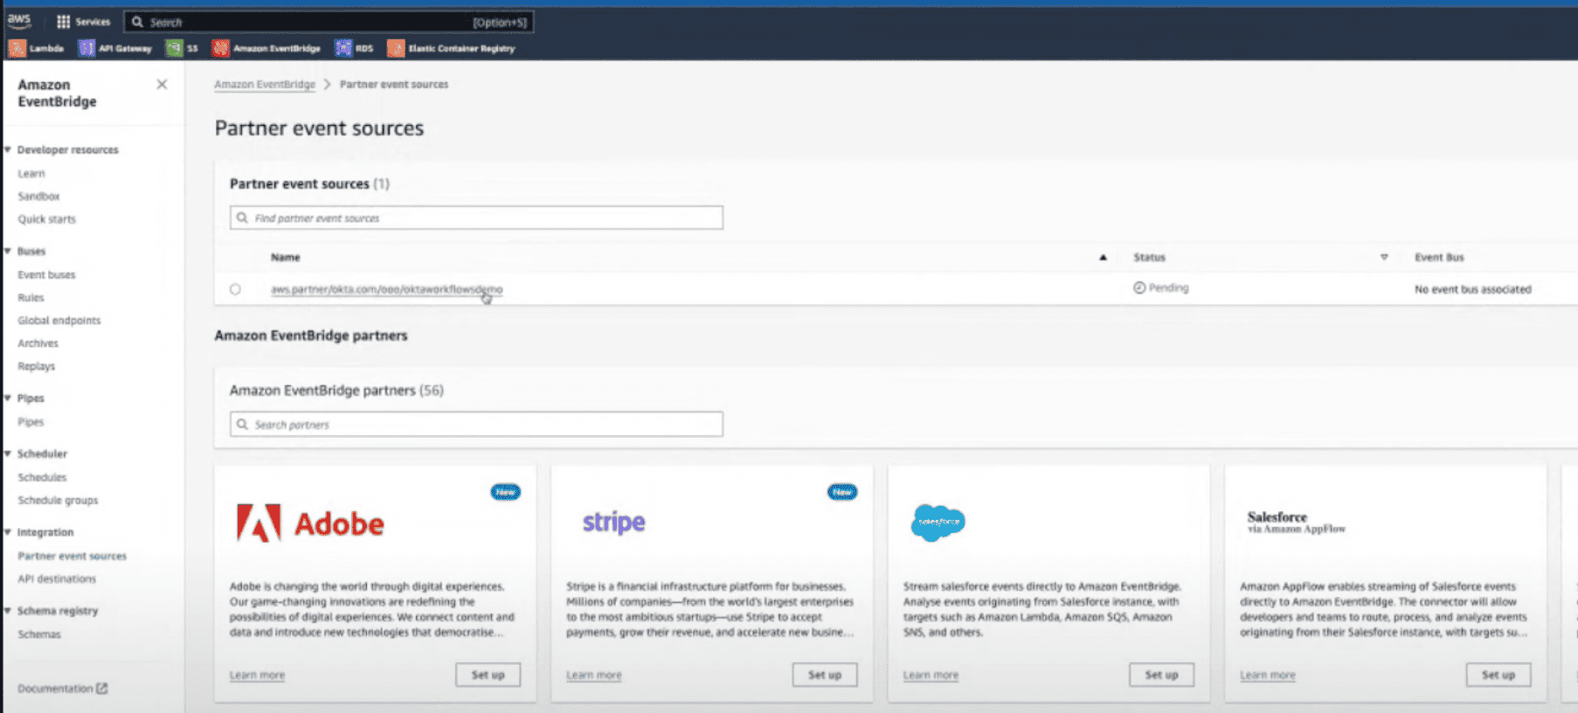This screenshot has height=713, width=1578.
Task: Click the Adobe logo
Action: pyautogui.click(x=310, y=523)
